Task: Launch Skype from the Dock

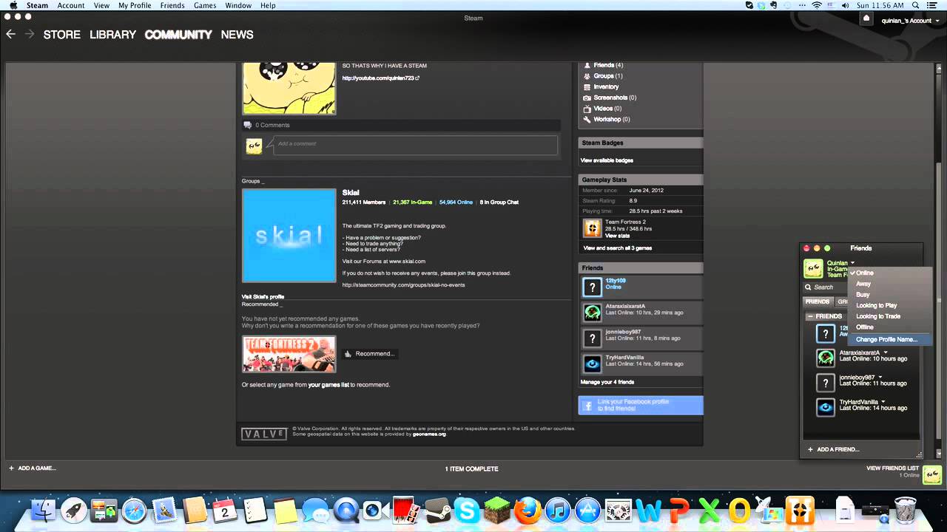Action: pyautogui.click(x=466, y=511)
